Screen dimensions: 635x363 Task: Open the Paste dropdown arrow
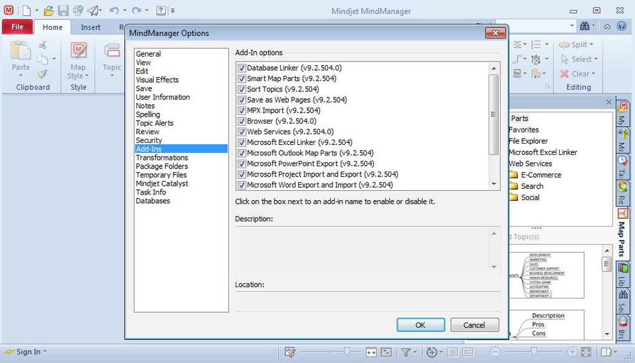21,76
